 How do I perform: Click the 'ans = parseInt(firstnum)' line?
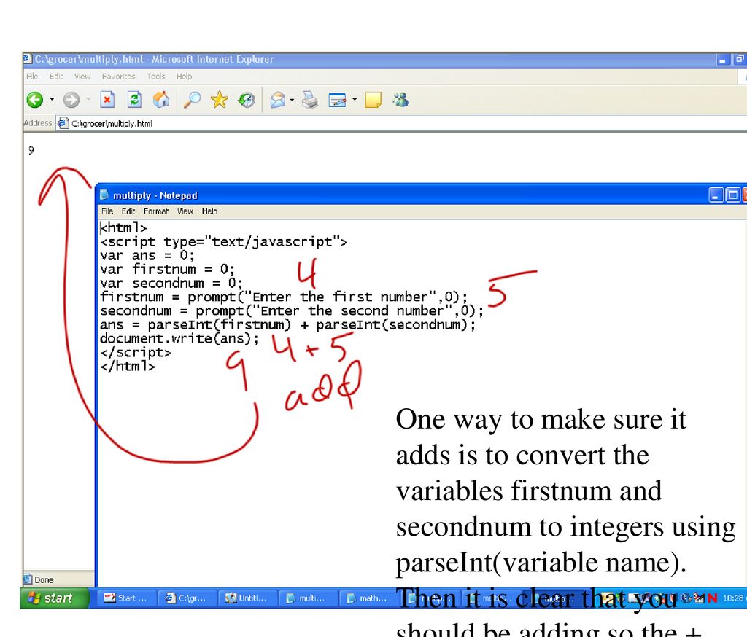pos(287,324)
